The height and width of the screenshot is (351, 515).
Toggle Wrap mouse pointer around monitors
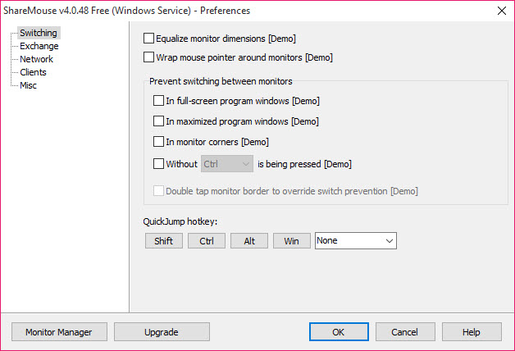click(x=148, y=58)
